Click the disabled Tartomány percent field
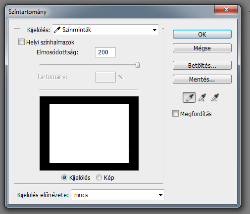Viewport: 250px width, 214px height. click(105, 77)
